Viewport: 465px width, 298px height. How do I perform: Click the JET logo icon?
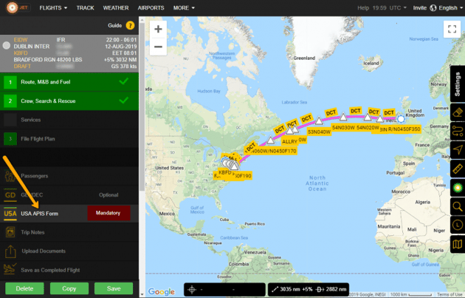click(x=12, y=7)
